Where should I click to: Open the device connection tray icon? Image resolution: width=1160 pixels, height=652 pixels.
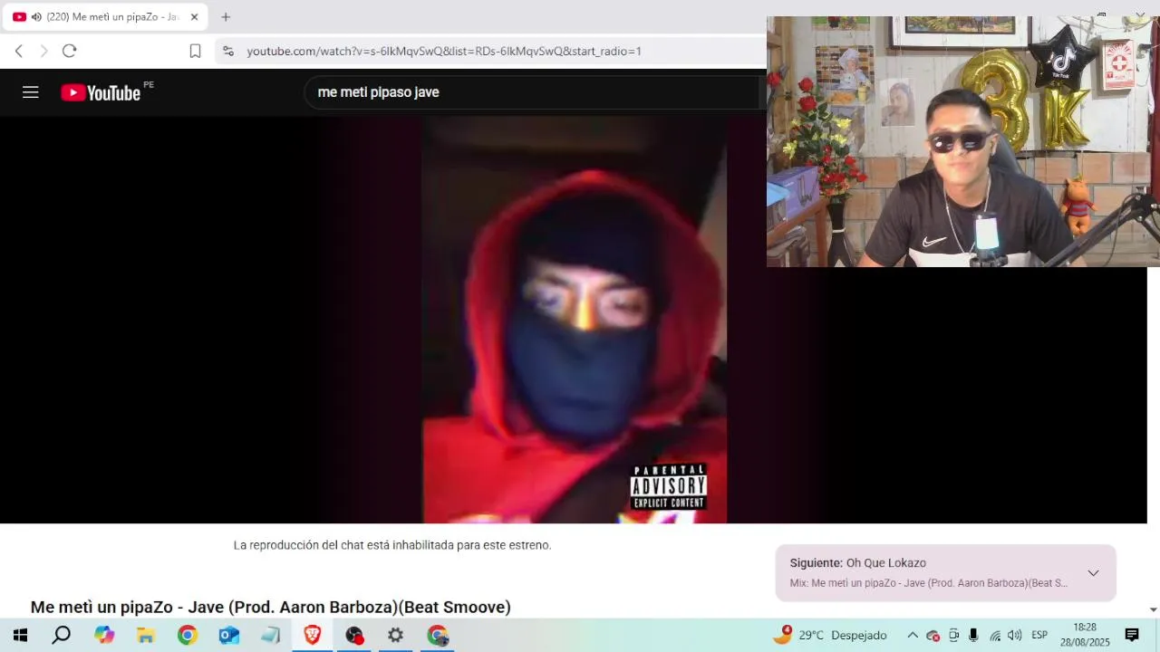tap(953, 635)
